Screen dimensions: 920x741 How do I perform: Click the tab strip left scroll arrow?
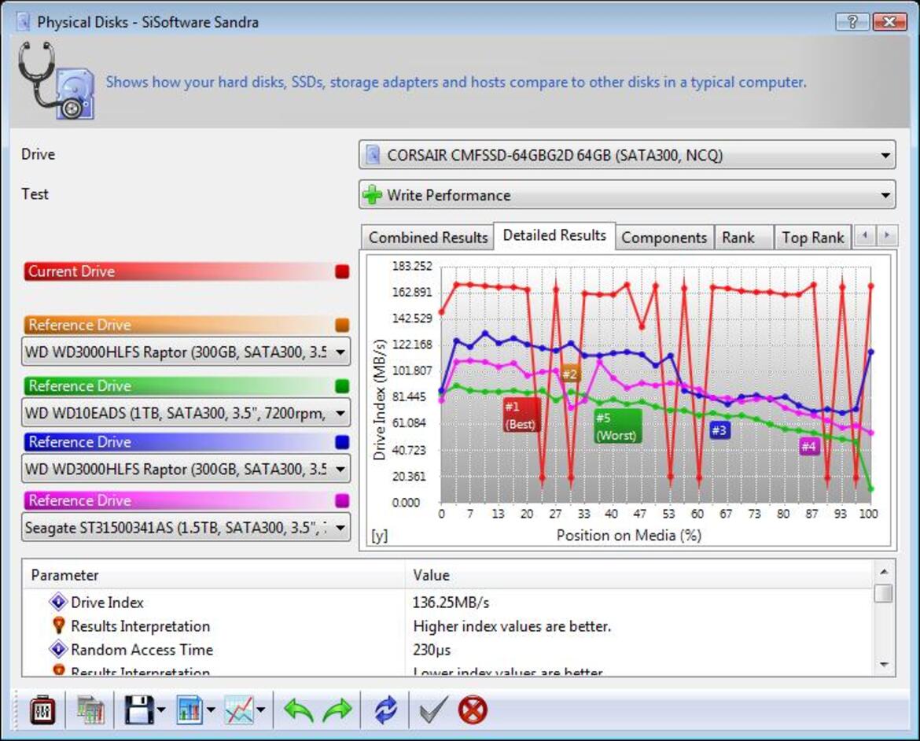click(x=864, y=235)
